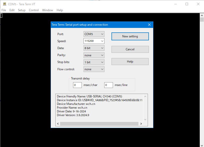Click the msec/char transmit delay field
Screen dimensions: 204x147
[x=77, y=85]
